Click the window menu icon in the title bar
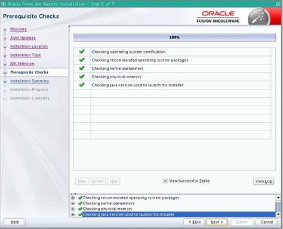283x229 pixels. pos(4,4)
